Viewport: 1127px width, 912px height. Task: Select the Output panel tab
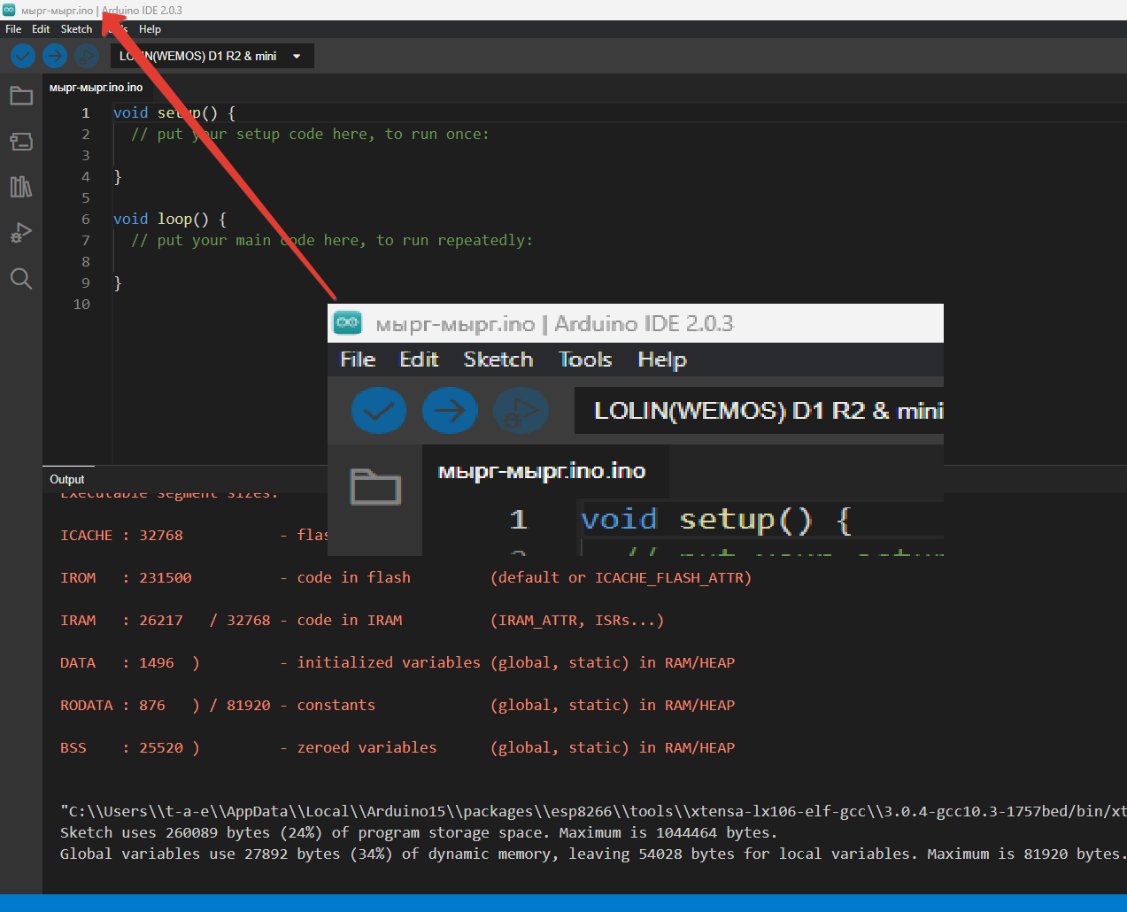[67, 479]
